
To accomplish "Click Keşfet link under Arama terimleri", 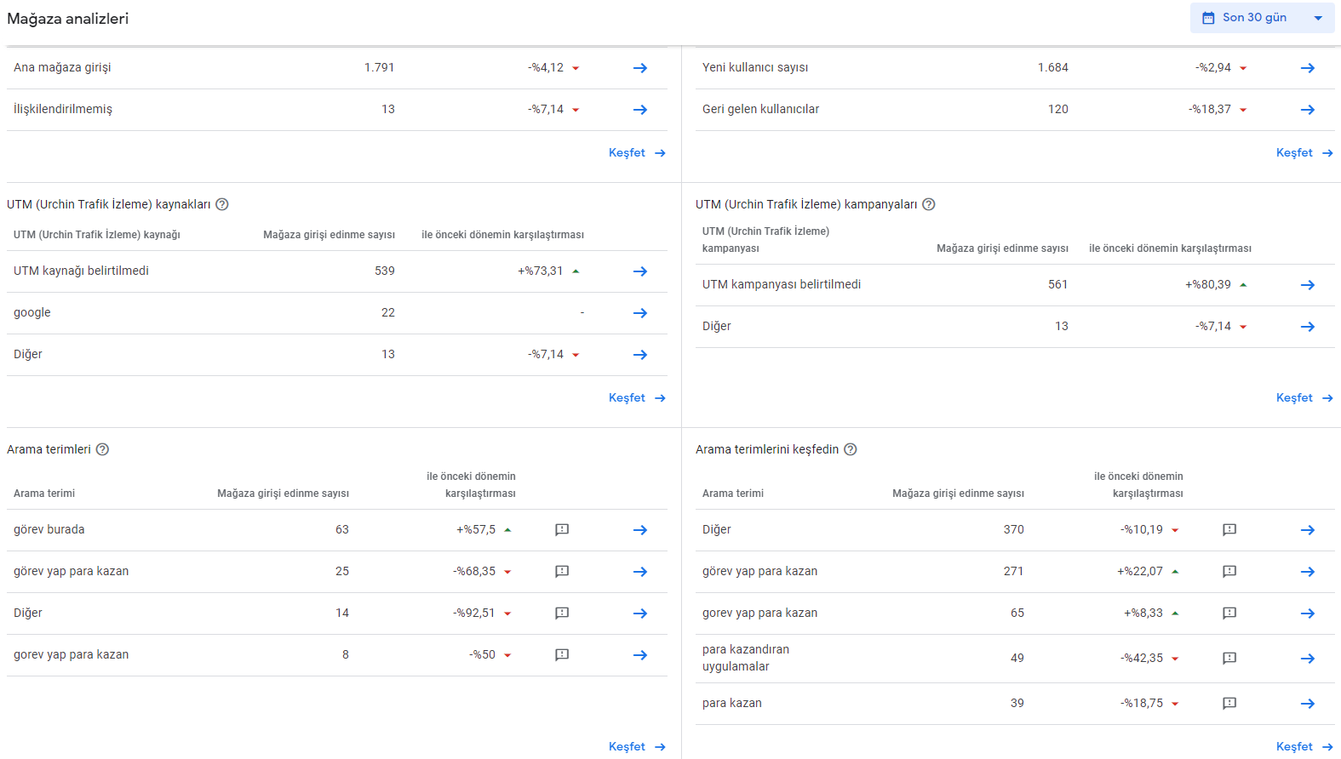I will (637, 747).
